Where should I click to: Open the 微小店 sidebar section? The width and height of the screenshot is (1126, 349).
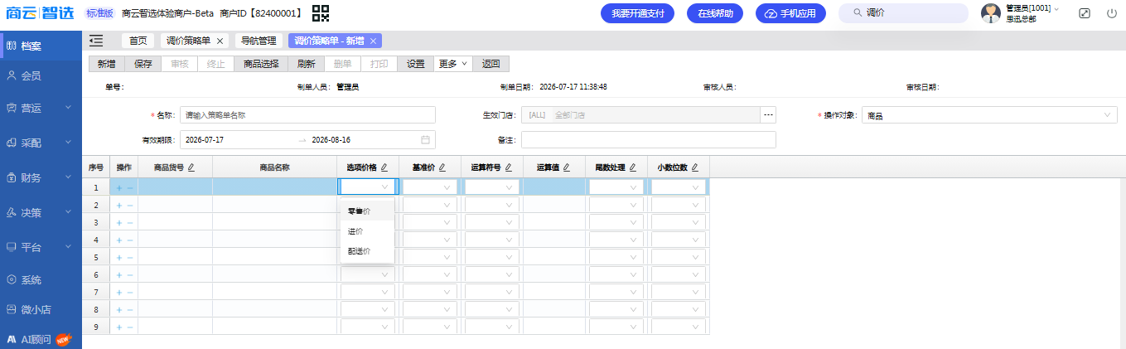pos(41,309)
